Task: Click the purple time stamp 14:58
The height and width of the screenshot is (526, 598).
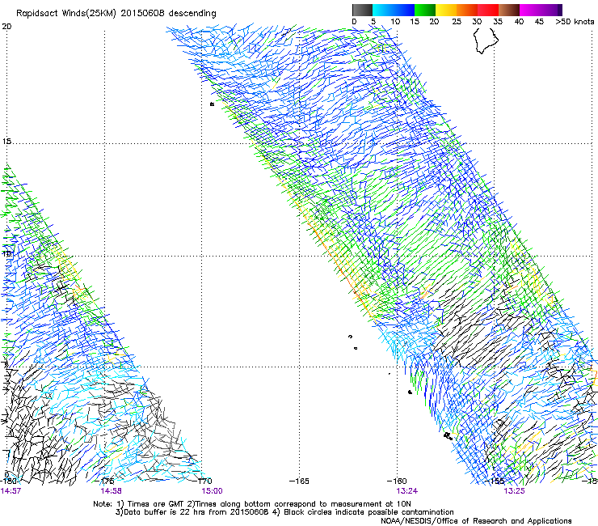Action: click(111, 491)
